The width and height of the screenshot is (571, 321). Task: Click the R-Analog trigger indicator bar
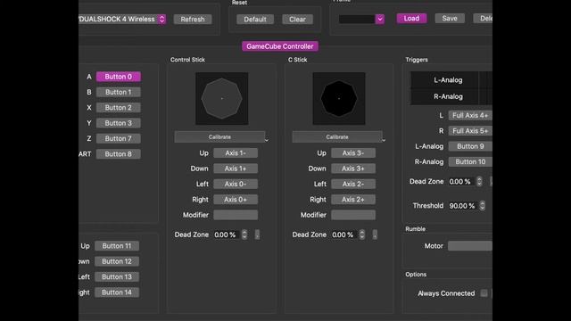coord(451,96)
